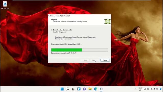The width and height of the screenshot is (163, 92).
Task: Launch Microsoft Edge from taskbar
Action: click(96, 89)
